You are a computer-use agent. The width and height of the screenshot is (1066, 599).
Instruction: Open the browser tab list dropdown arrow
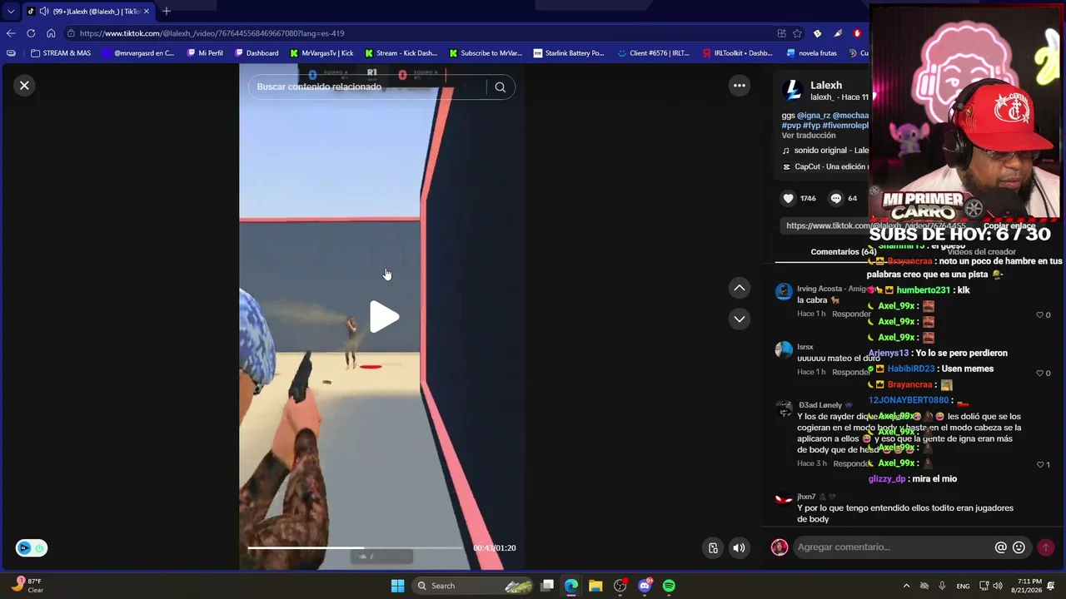click(11, 11)
